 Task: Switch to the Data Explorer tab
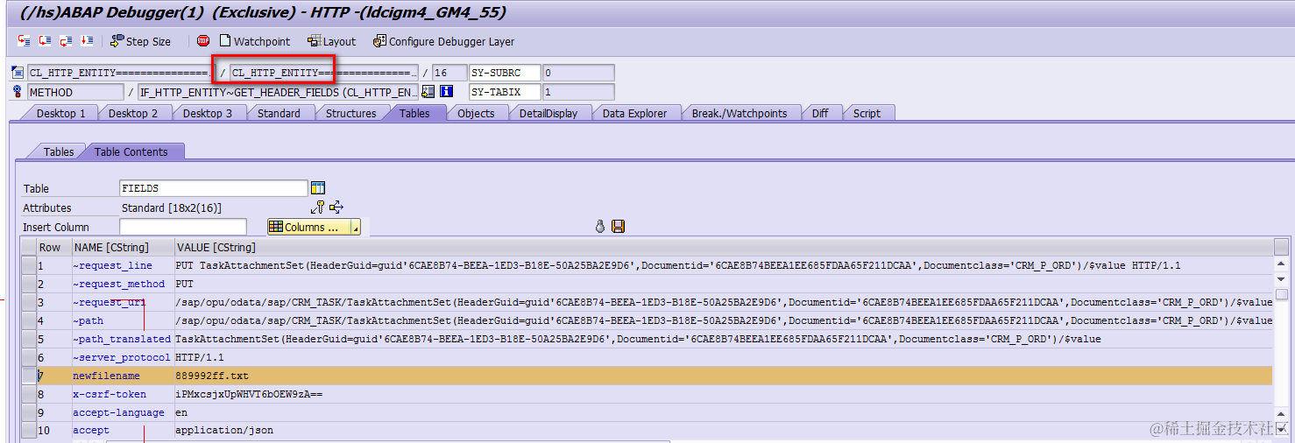click(634, 113)
